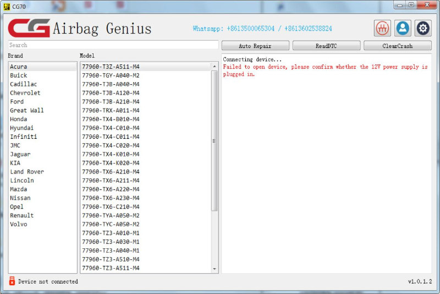
Task: Click the Auto Repair button
Action: (255, 46)
